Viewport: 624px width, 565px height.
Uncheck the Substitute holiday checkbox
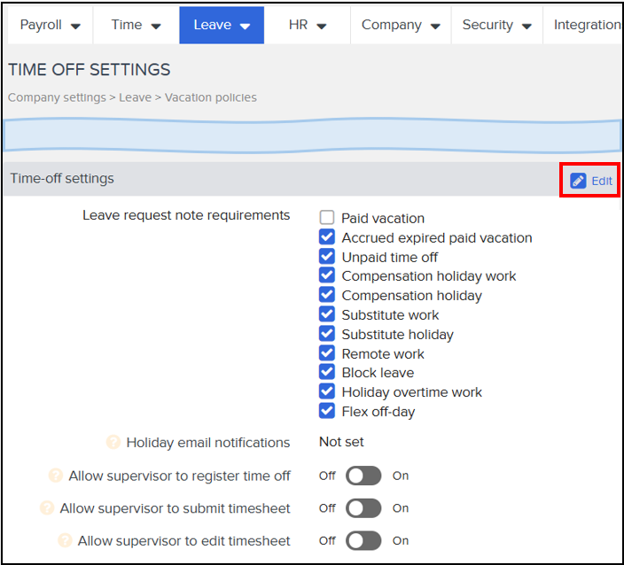[x=327, y=334]
